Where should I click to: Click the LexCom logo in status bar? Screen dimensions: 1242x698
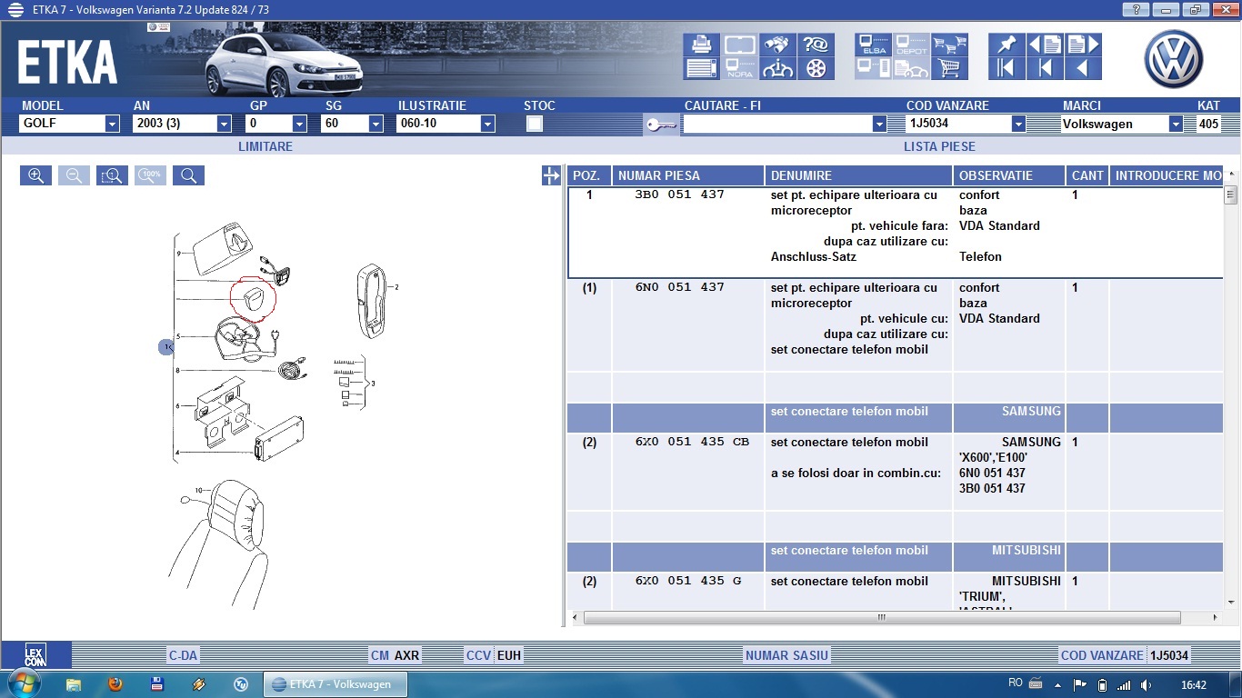[x=35, y=655]
